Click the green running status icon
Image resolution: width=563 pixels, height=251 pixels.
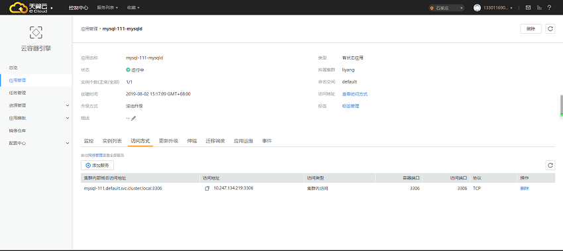coord(128,70)
